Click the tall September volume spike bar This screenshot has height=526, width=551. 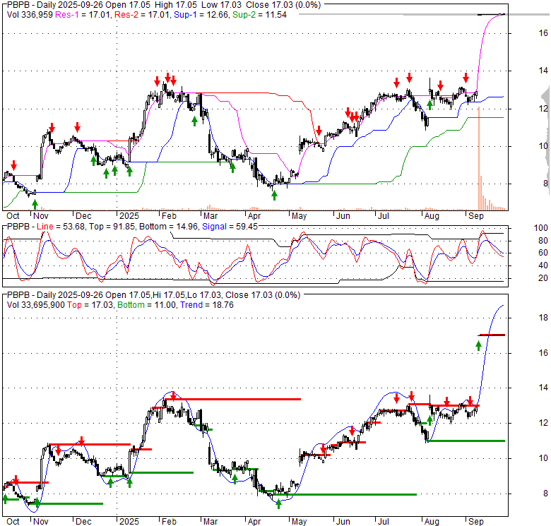[479, 158]
